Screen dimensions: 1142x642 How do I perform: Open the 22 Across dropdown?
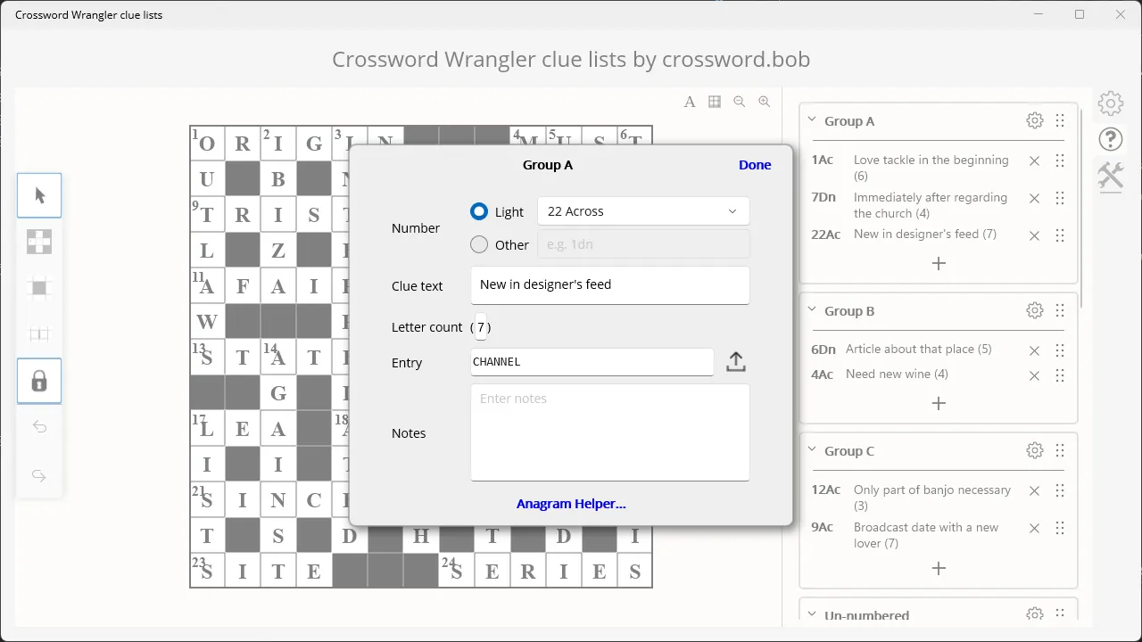pos(643,211)
